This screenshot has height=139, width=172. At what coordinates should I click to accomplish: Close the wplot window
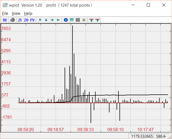point(164,5)
